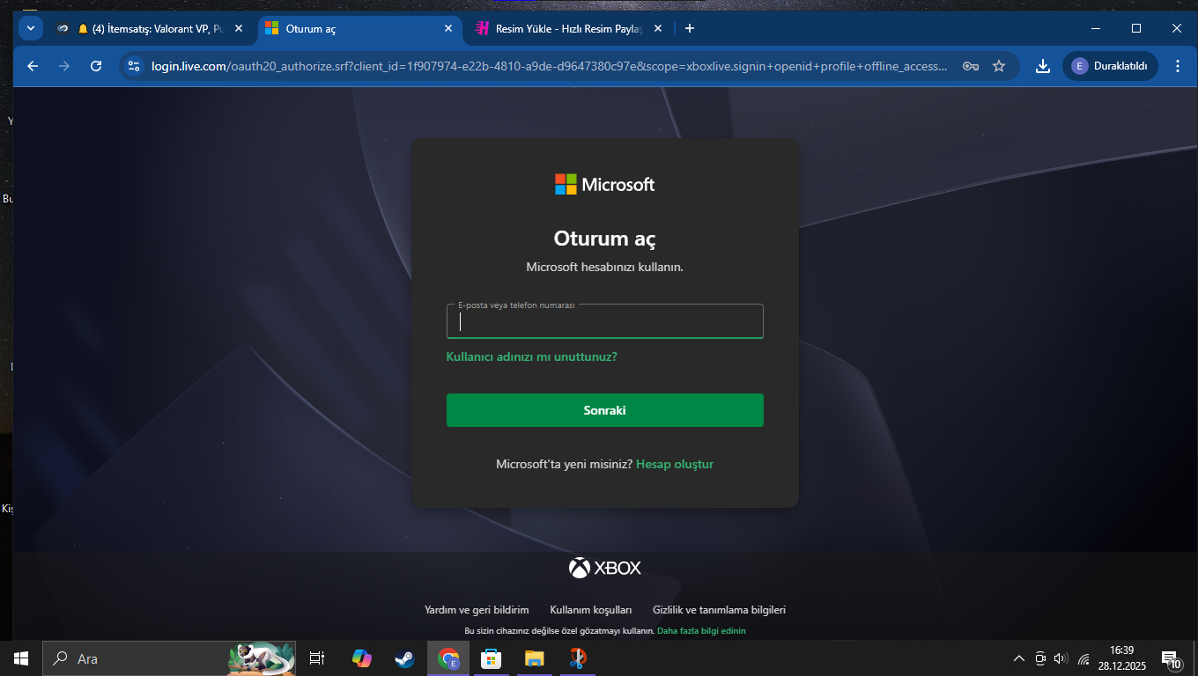The image size is (1198, 676).
Task: Go back to the previous page
Action: pyautogui.click(x=33, y=66)
